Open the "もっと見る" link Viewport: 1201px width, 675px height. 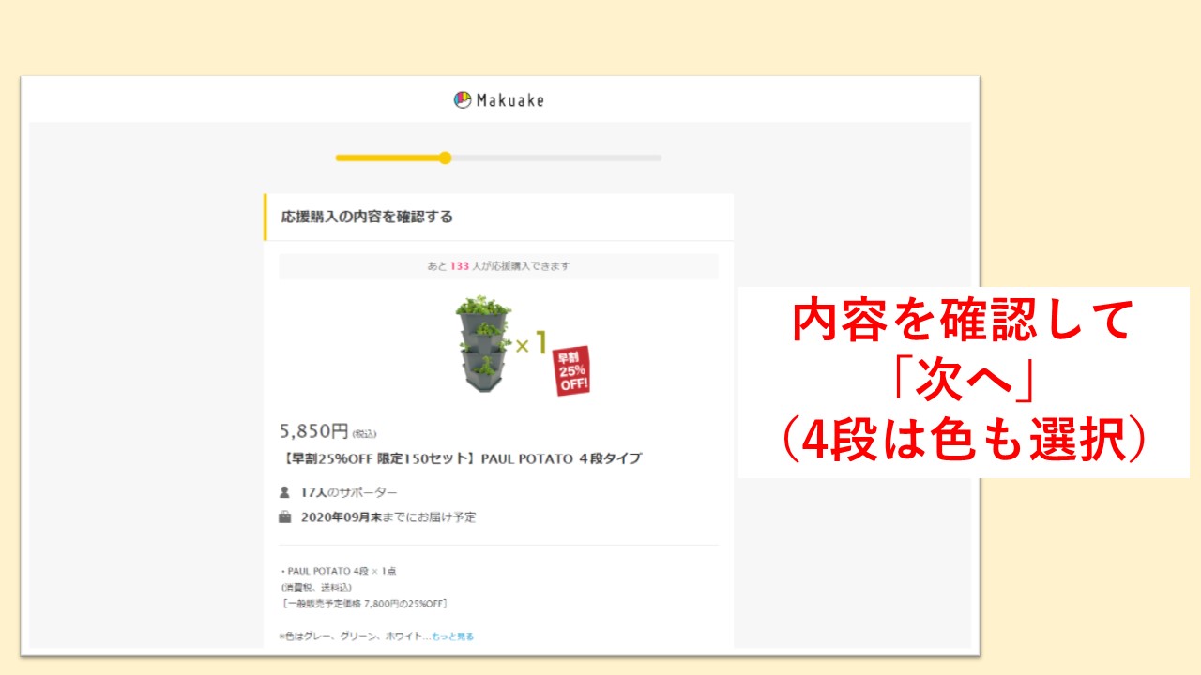[452, 637]
